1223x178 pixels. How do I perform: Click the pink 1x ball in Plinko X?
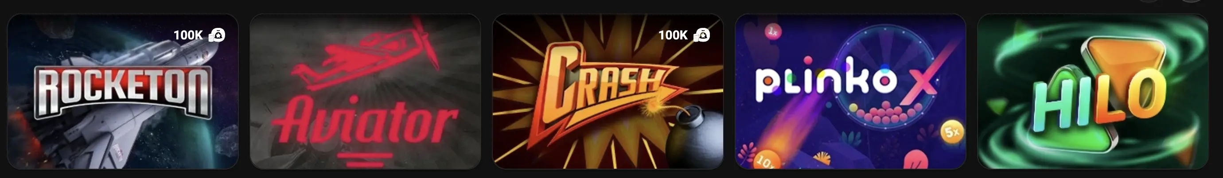[773, 32]
